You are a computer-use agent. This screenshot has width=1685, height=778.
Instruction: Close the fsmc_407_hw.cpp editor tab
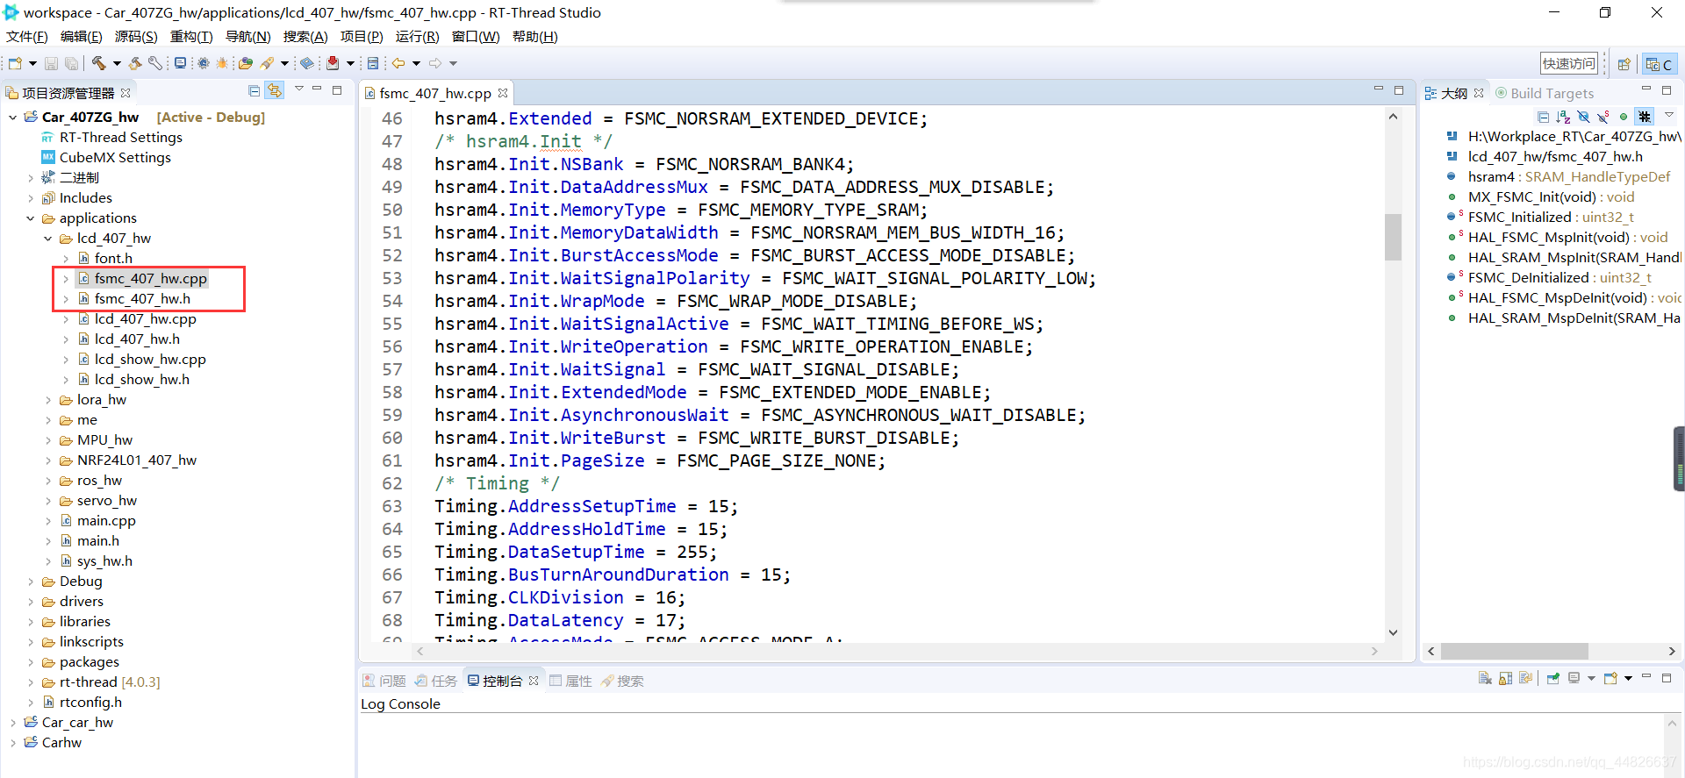(x=503, y=93)
